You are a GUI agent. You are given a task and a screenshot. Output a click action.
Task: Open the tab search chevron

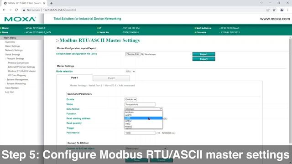point(261,3)
